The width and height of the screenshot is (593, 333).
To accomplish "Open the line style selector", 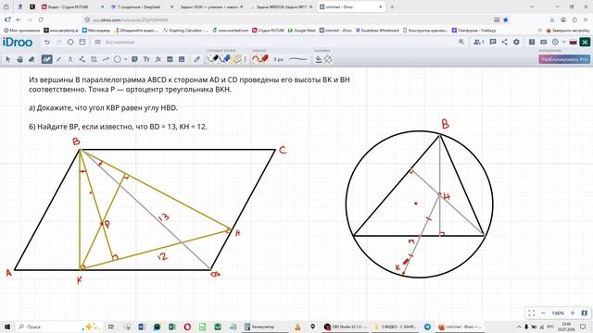I will 298,59.
